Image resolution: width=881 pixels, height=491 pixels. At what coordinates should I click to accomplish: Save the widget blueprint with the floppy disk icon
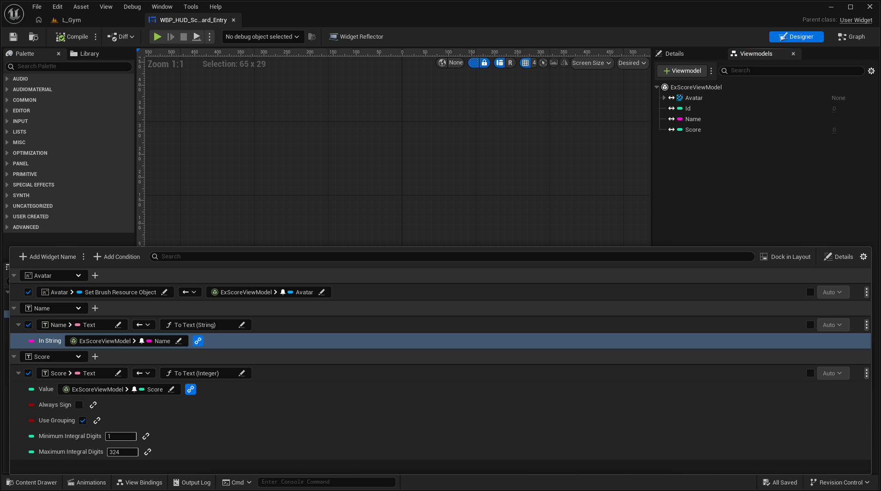(x=13, y=37)
